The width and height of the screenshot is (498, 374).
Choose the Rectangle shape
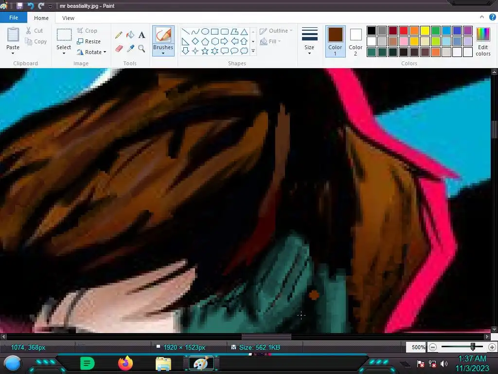[214, 32]
